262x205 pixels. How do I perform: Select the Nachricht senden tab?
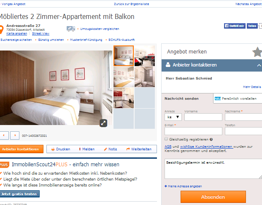point(182,99)
